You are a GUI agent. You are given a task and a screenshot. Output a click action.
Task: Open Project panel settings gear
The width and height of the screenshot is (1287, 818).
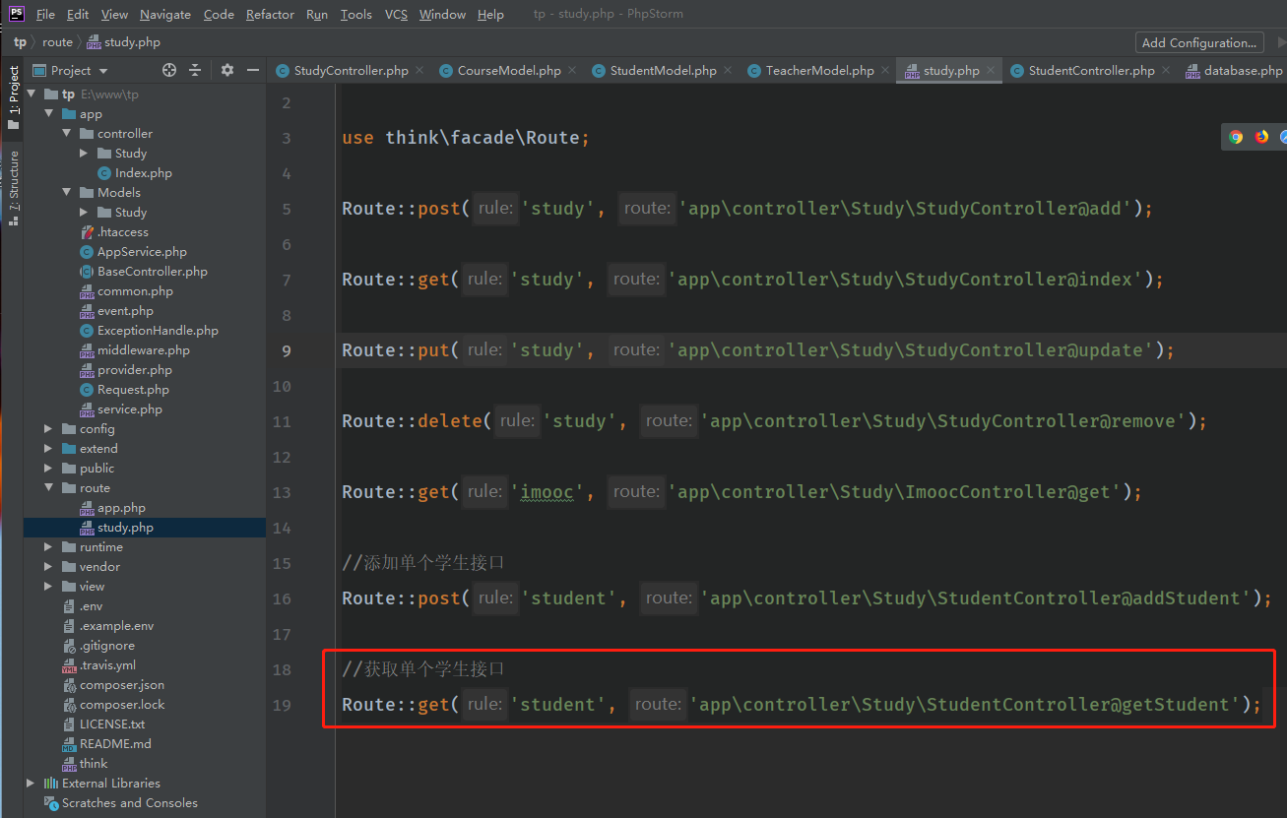click(x=227, y=70)
